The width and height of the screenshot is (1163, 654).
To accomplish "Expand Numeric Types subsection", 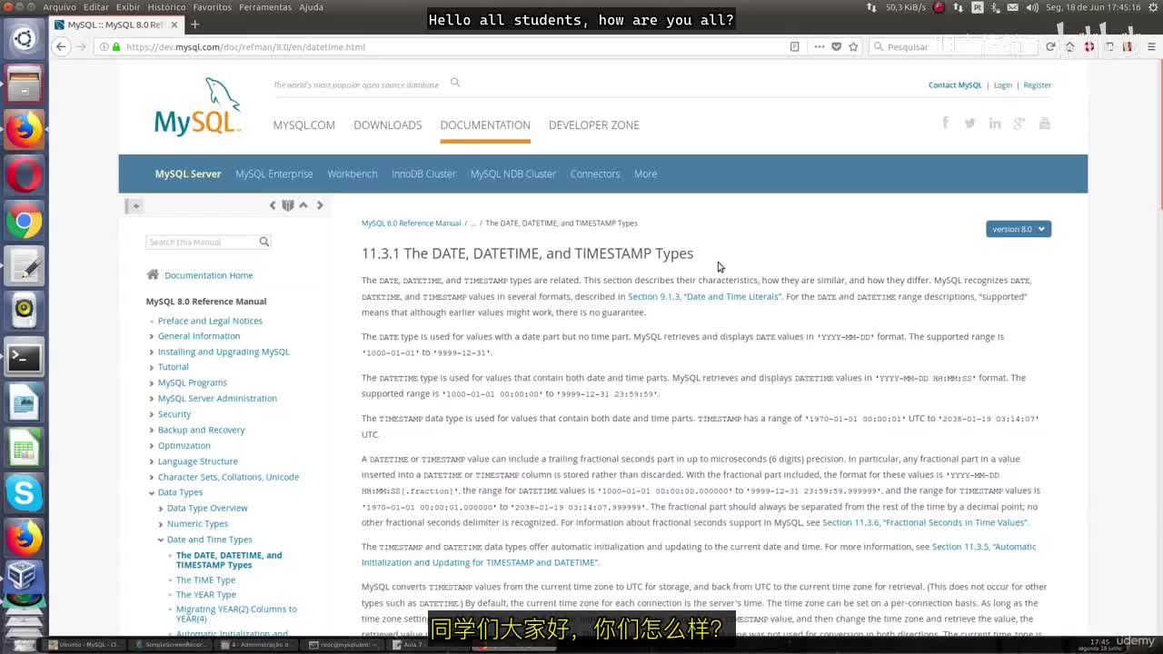I will pos(161,524).
